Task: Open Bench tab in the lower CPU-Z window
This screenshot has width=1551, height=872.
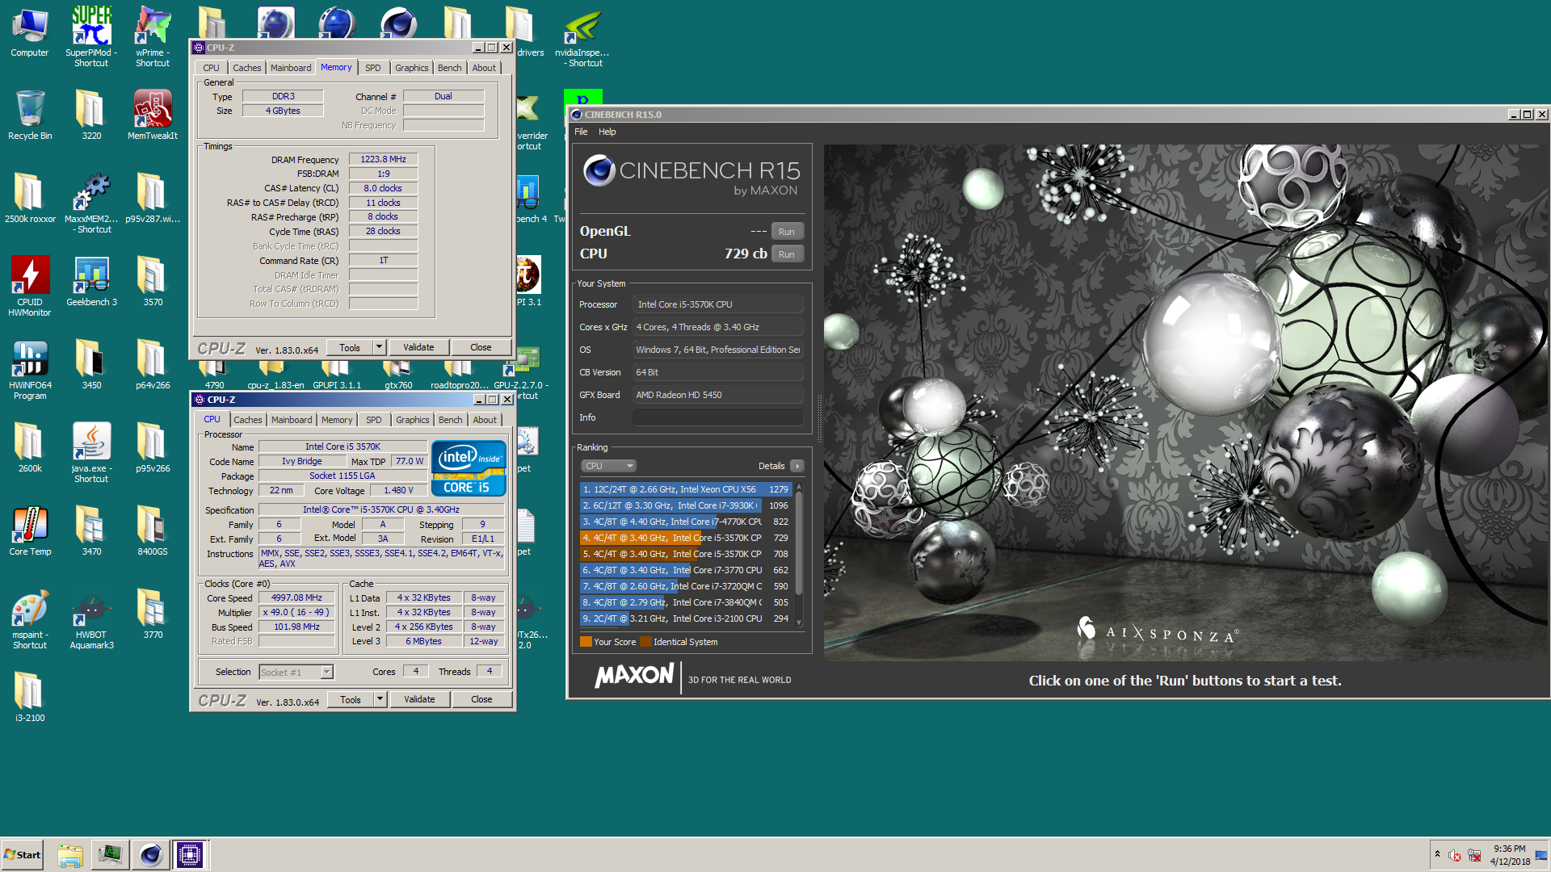Action: click(x=450, y=420)
